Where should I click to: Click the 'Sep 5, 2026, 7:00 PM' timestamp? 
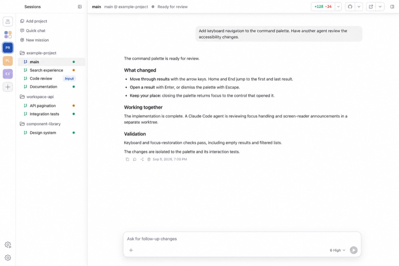tap(170, 159)
